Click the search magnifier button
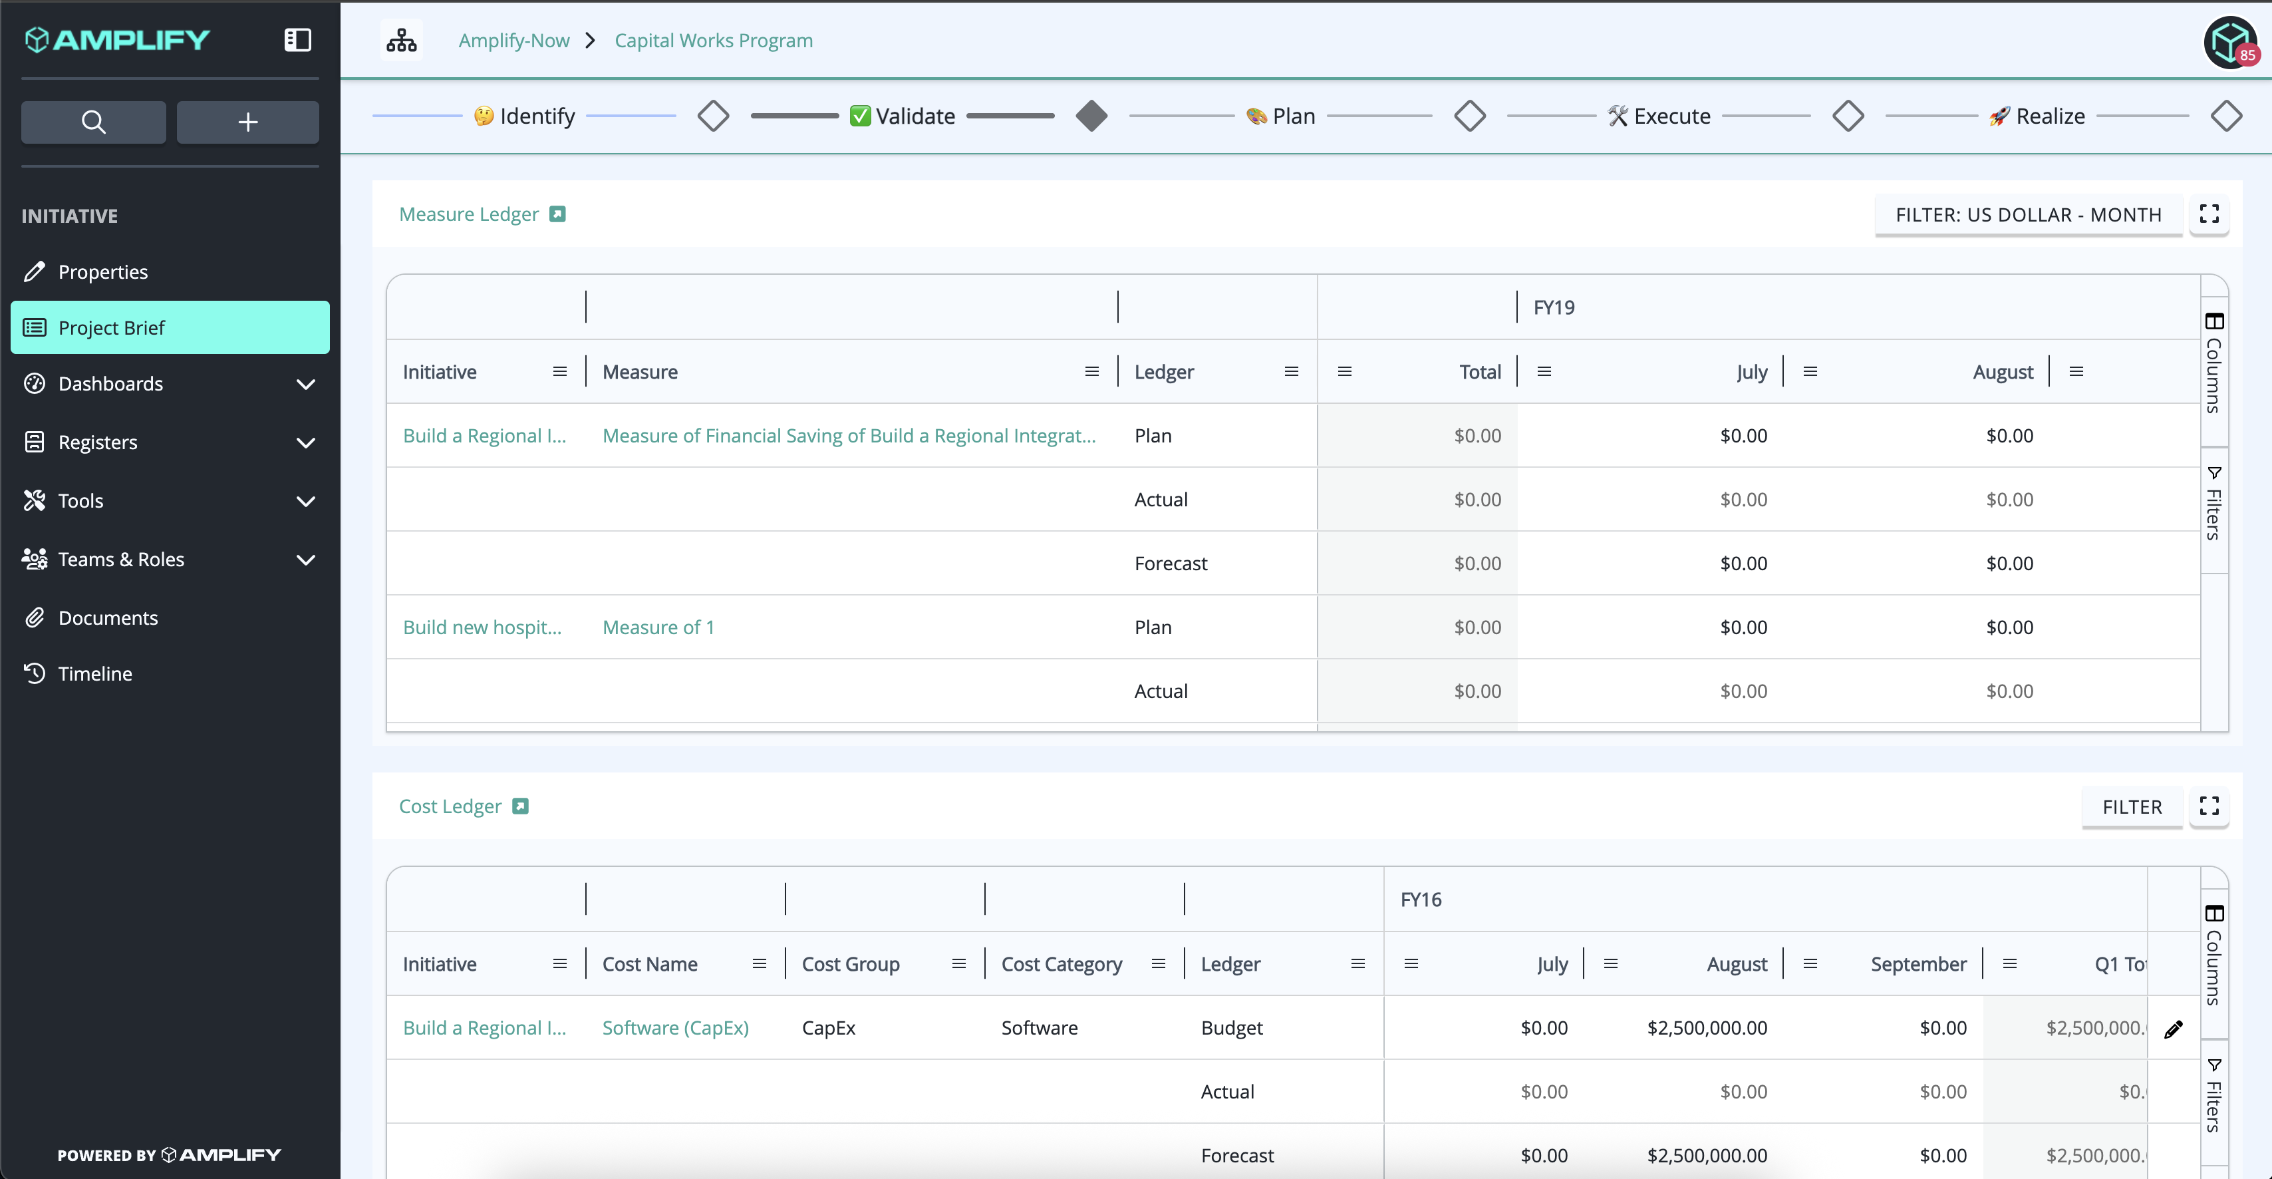The height and width of the screenshot is (1179, 2272). 94,122
